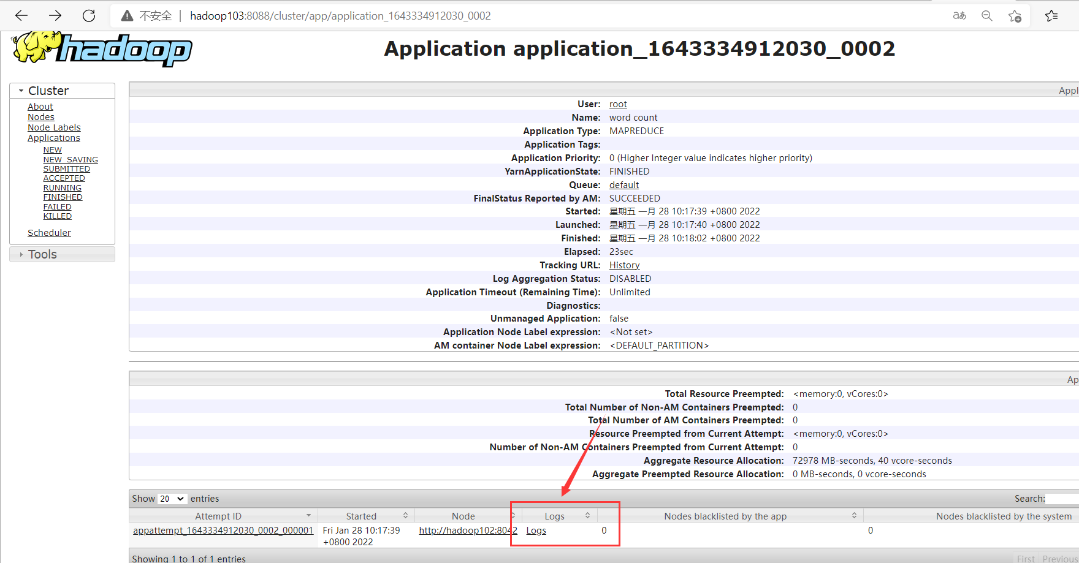
Task: Open the Logs link for the attempt
Action: [x=536, y=531]
